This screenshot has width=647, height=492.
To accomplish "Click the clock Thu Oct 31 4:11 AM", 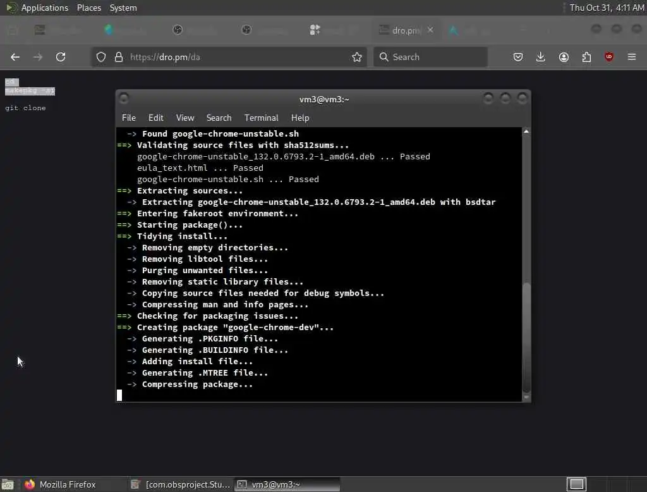I will coord(607,8).
